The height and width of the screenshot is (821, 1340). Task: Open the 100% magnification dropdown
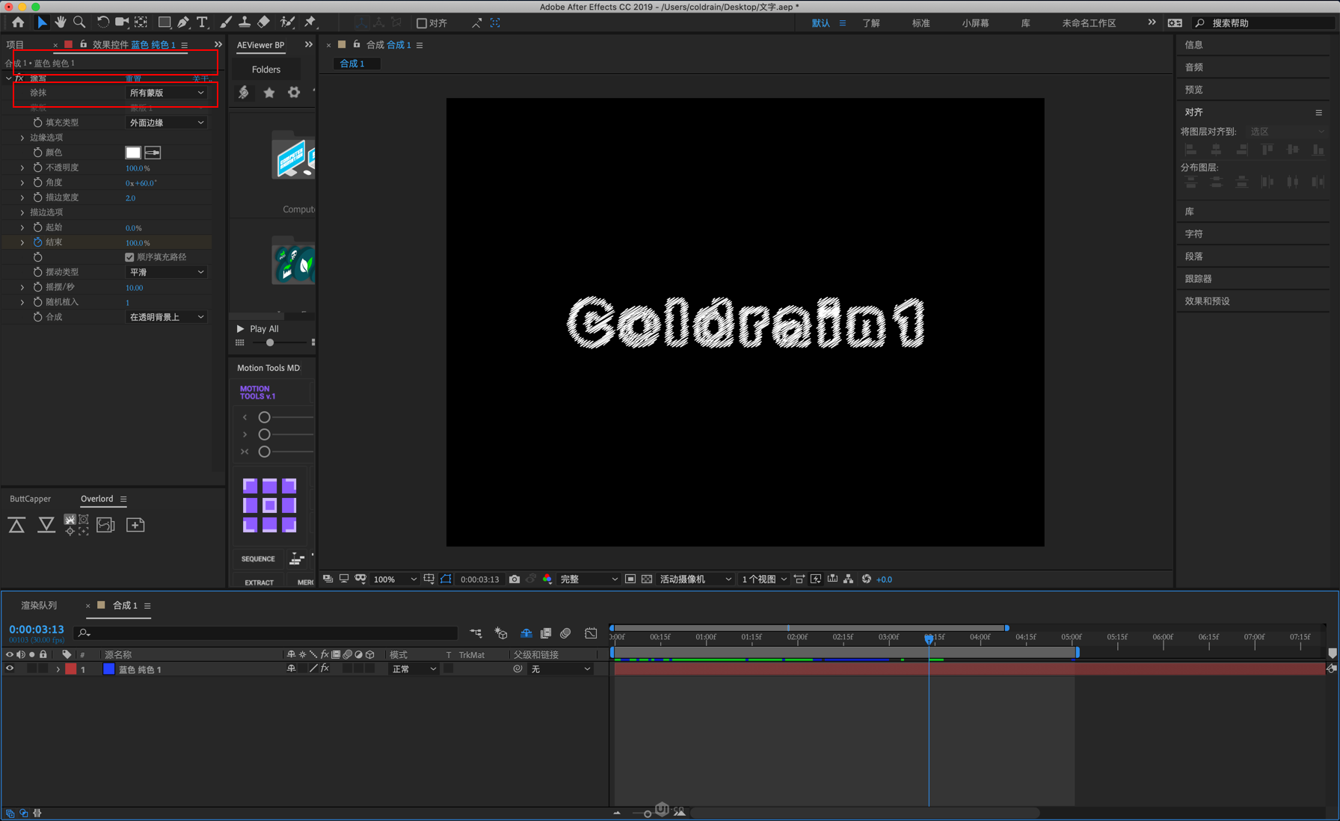click(x=395, y=579)
